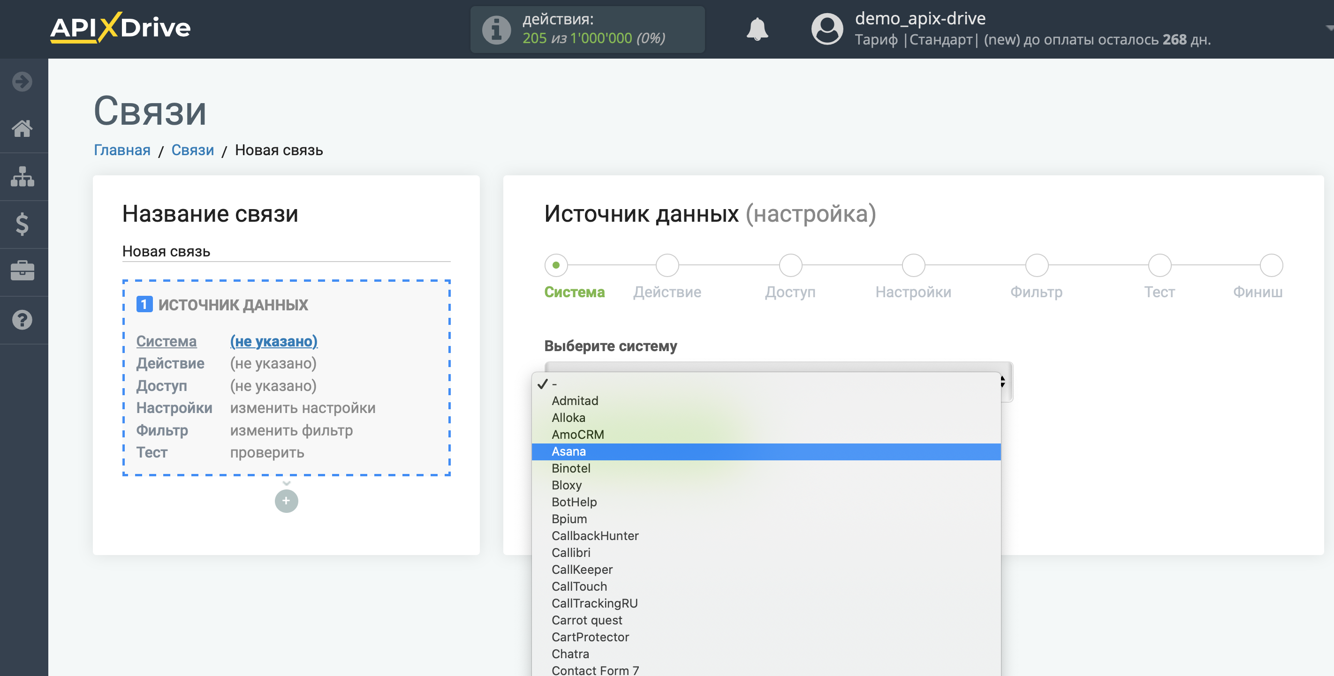
Task: Open the help question mark icon
Action: click(22, 320)
